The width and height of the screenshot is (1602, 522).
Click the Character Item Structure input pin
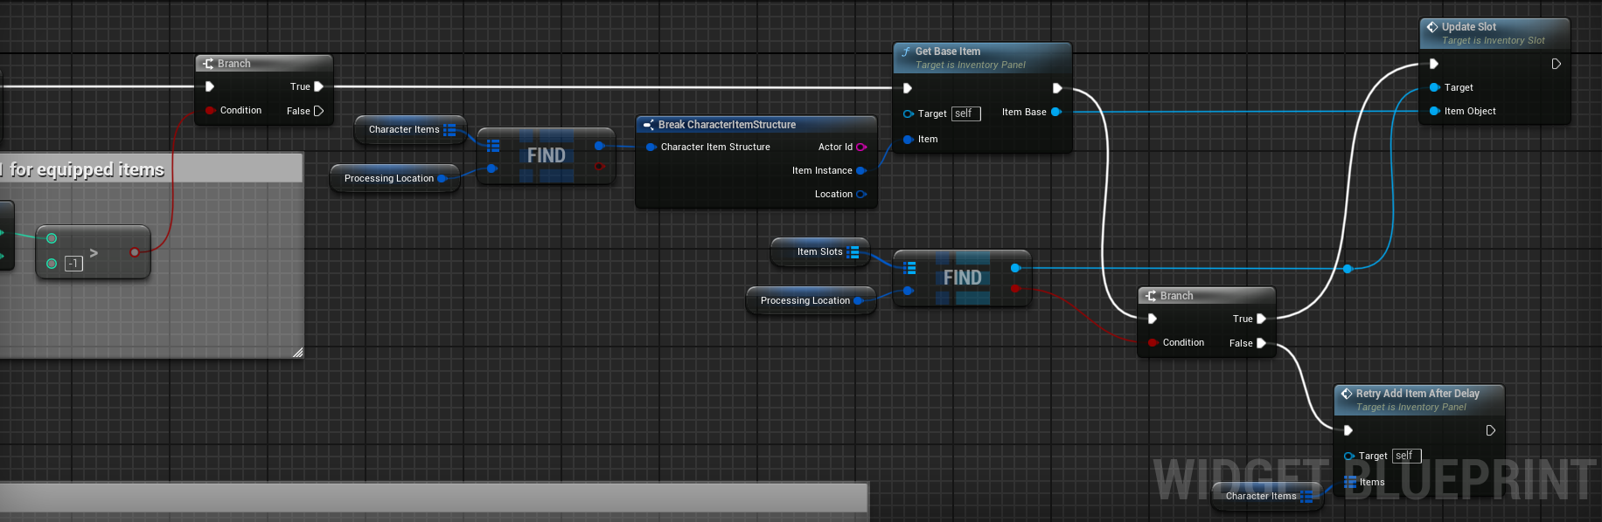click(x=651, y=148)
